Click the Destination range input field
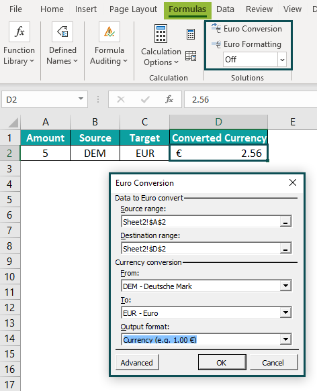This screenshot has width=317, height=391. click(201, 248)
